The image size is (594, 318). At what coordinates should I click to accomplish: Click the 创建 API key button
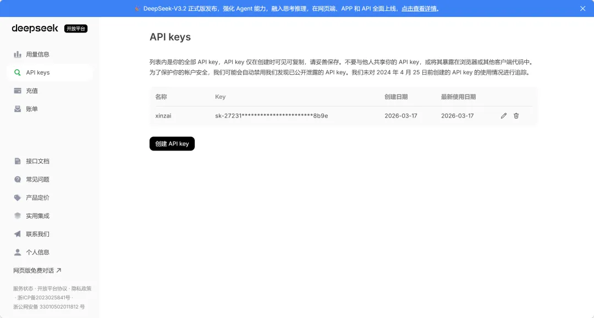click(172, 144)
